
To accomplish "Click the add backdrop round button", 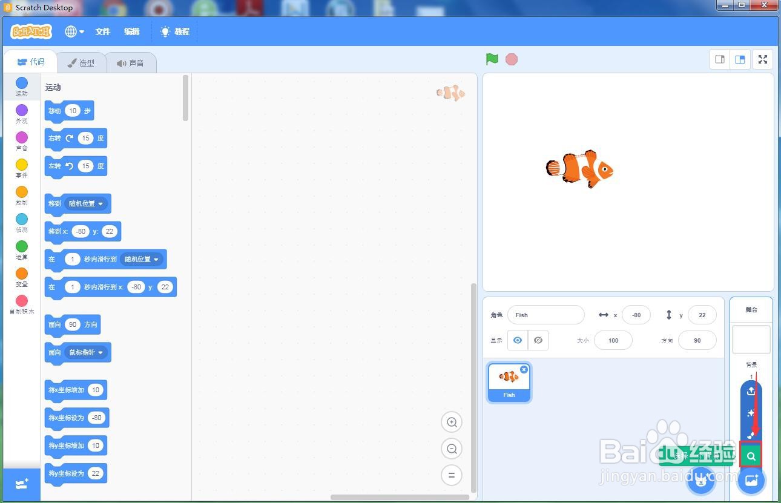I will click(x=751, y=481).
